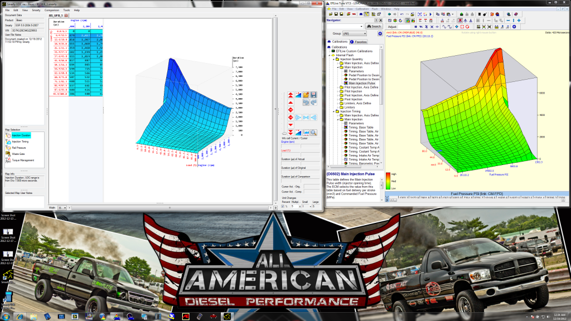This screenshot has width=571, height=321.
Task: Collapse the Injection Quantity tree node
Action: click(x=333, y=59)
